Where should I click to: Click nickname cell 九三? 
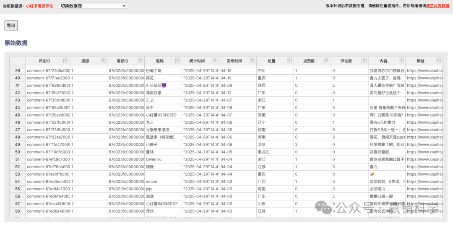163,122
